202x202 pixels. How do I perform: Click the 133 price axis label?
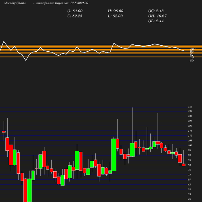[x=190, y=116]
